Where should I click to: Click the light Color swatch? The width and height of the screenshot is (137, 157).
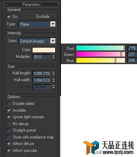pos(44,50)
